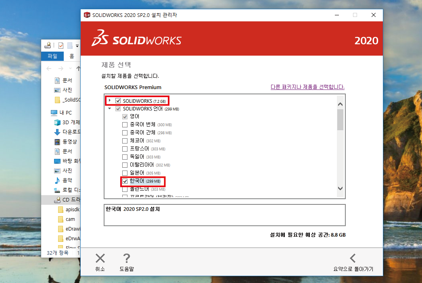Click Explorer up-folder arrow

[78, 69]
